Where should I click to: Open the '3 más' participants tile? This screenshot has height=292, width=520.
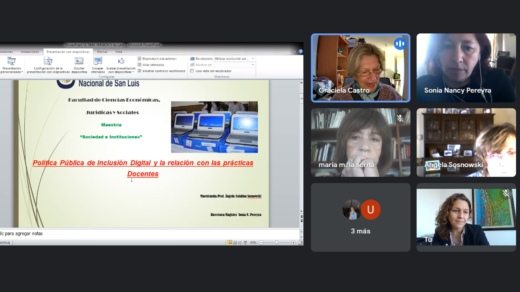point(360,217)
